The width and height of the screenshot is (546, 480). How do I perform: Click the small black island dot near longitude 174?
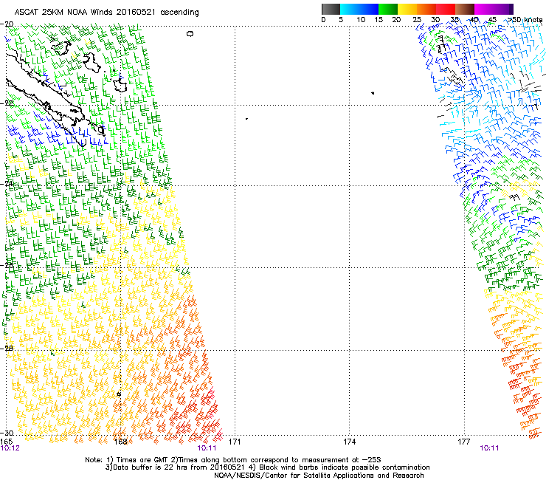point(373,93)
